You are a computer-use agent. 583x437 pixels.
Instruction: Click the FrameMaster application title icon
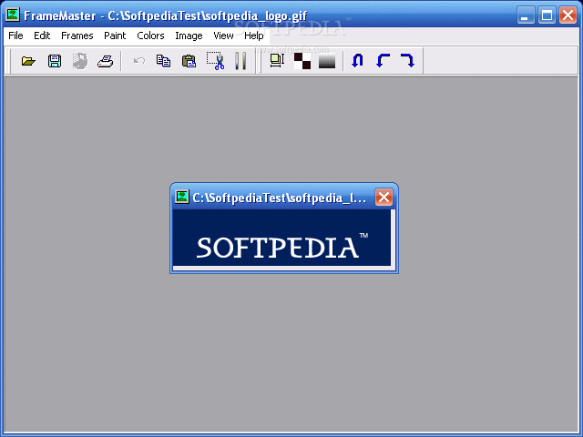pyautogui.click(x=13, y=15)
